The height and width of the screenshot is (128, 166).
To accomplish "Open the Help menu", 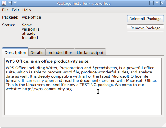I will (x=26, y=10).
